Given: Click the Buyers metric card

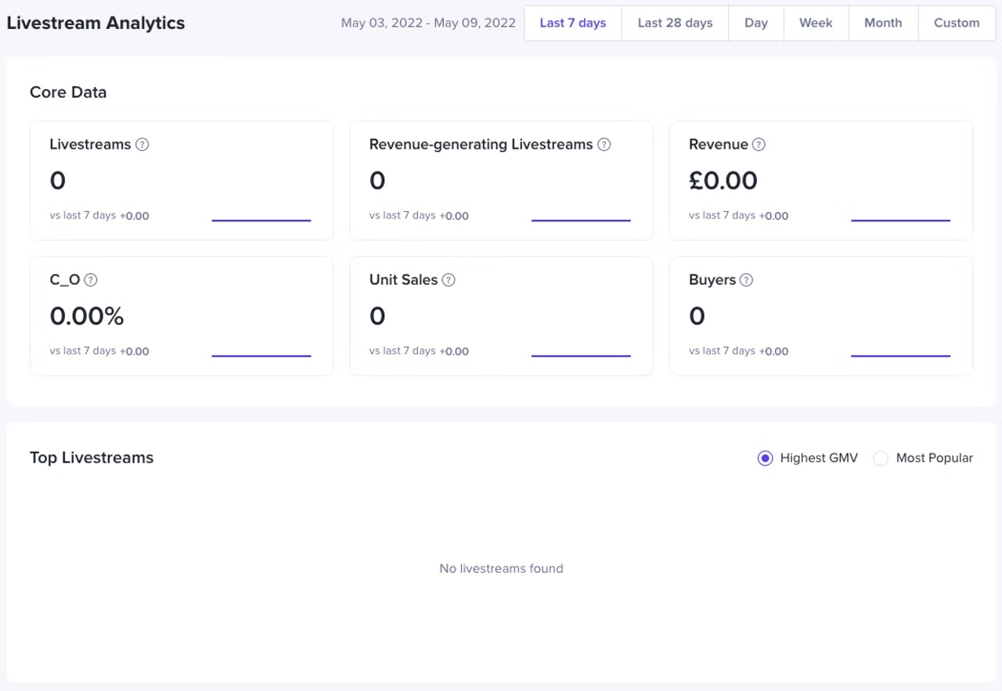Looking at the screenshot, I should (x=821, y=315).
